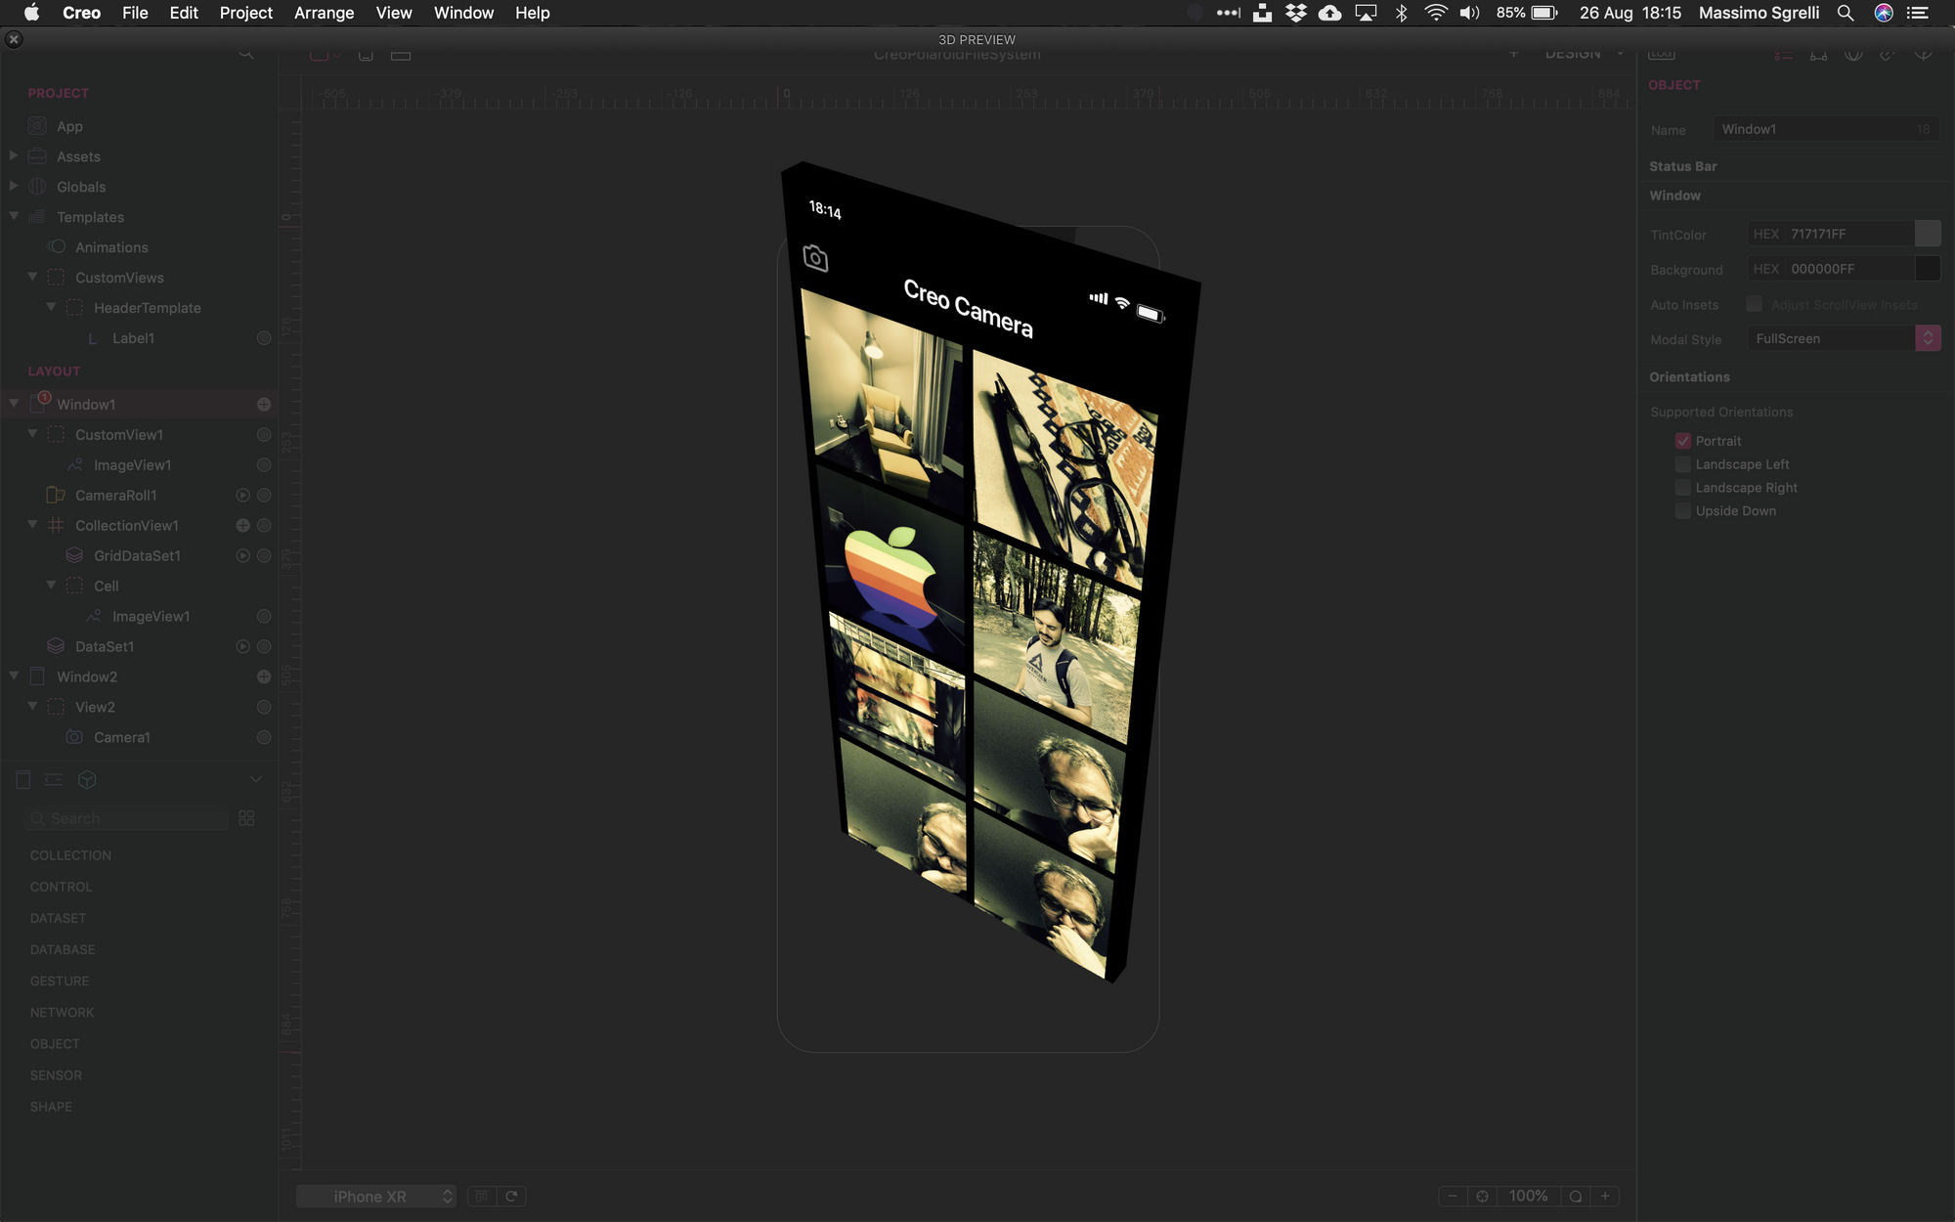Open the iPhone XR device selector dropdown
Screen dimensions: 1955x1222
376,1196
